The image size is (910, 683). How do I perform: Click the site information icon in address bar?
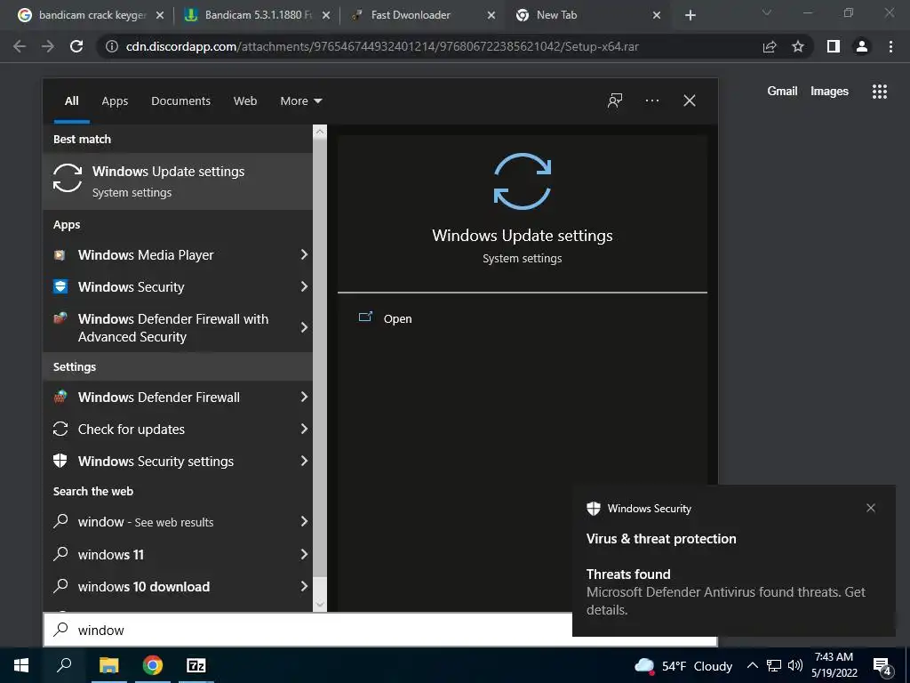[111, 46]
